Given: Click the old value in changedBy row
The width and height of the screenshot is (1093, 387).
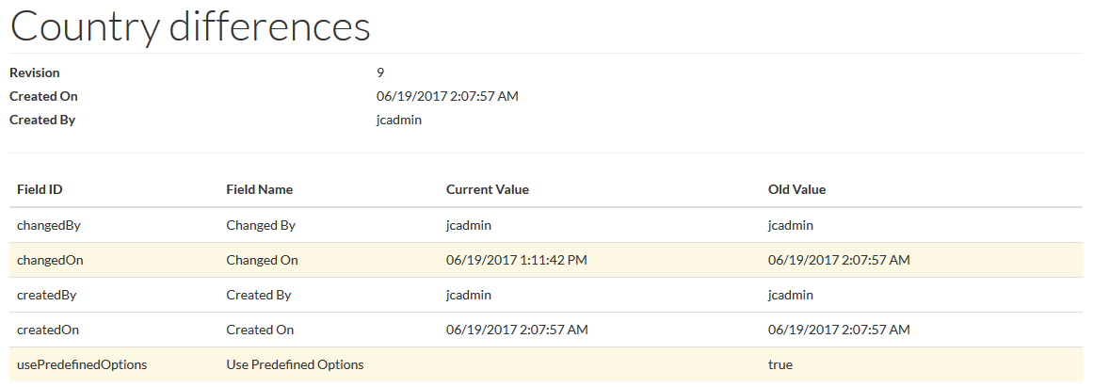Looking at the screenshot, I should [791, 225].
